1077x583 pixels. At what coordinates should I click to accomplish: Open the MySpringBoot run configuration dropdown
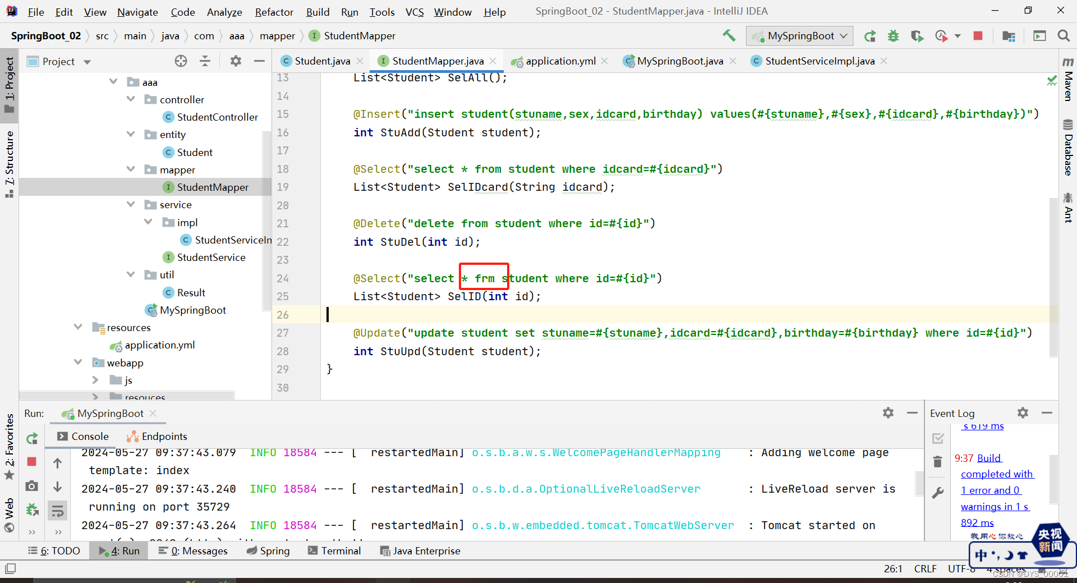click(x=800, y=36)
